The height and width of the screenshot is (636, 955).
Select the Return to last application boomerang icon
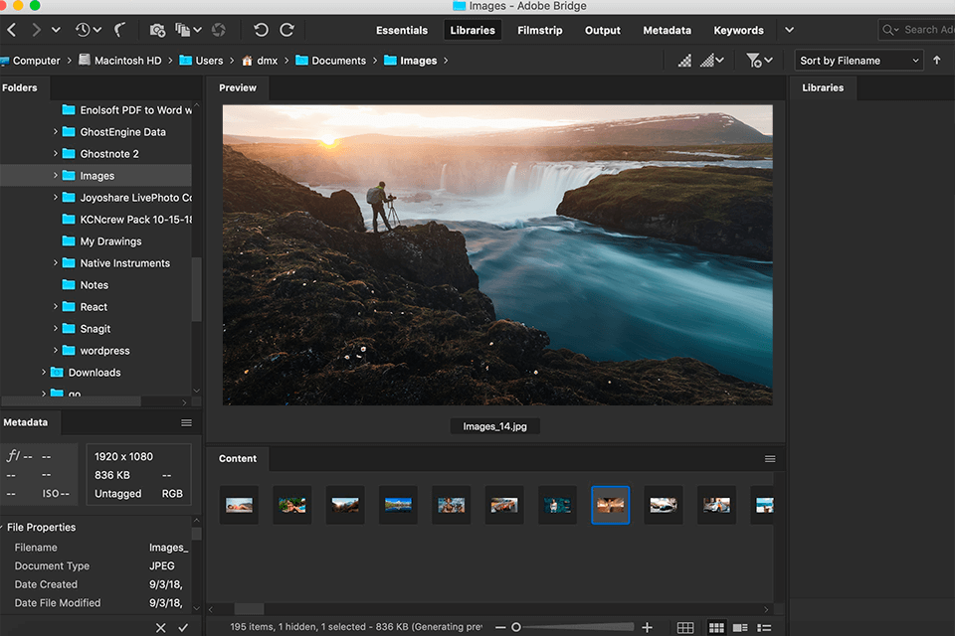pyautogui.click(x=120, y=30)
